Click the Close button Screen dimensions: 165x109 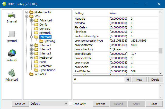154,104
